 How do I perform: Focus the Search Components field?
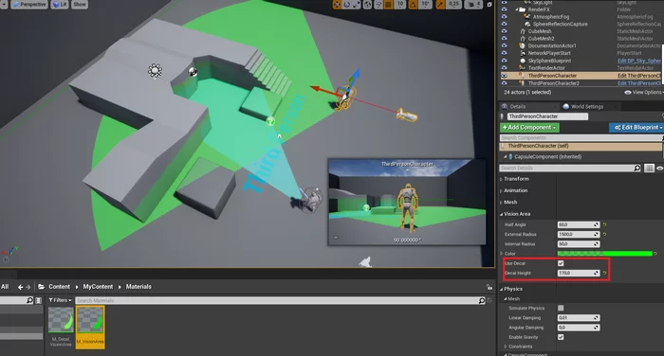click(581, 138)
